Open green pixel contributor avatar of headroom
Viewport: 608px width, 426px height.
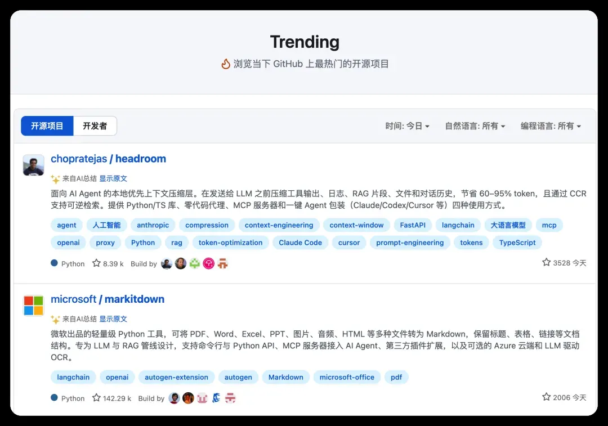click(x=195, y=263)
